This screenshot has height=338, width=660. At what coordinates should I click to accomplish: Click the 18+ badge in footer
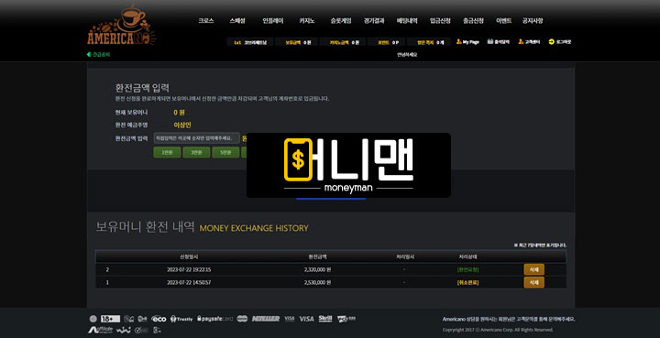point(110,319)
